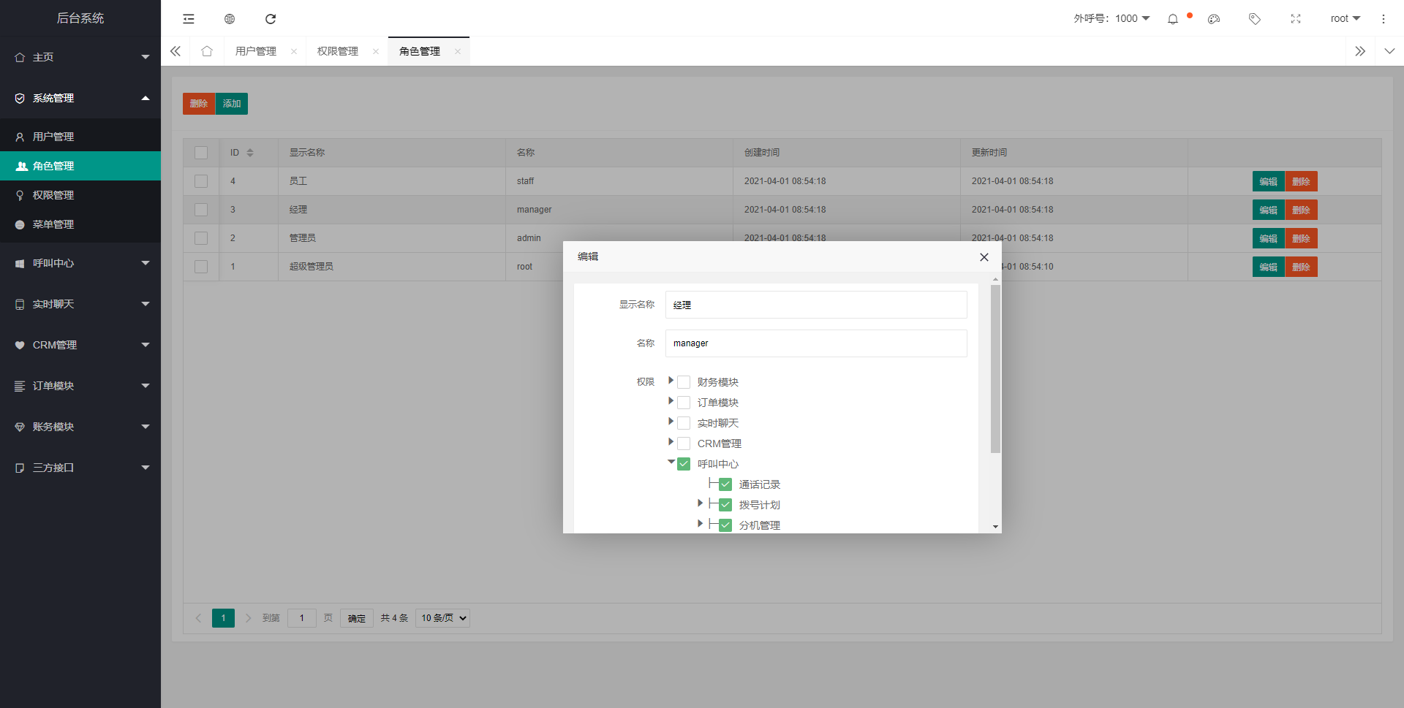
Task: Open the theme palette icon
Action: tap(1214, 19)
